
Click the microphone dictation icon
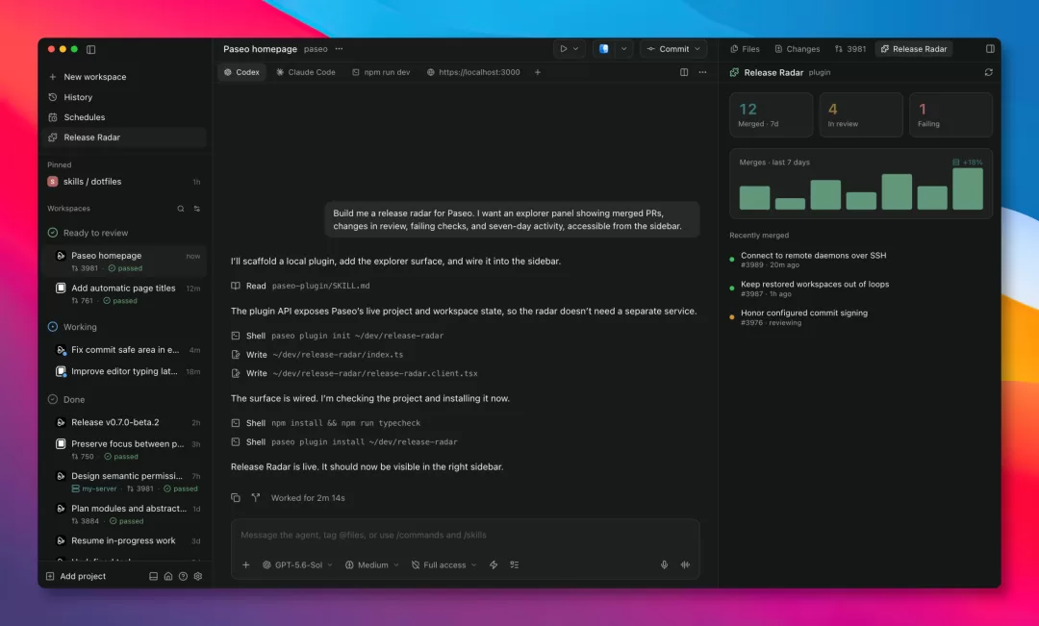664,565
